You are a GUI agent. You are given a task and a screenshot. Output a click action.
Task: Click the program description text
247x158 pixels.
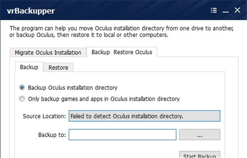[x=121, y=32]
